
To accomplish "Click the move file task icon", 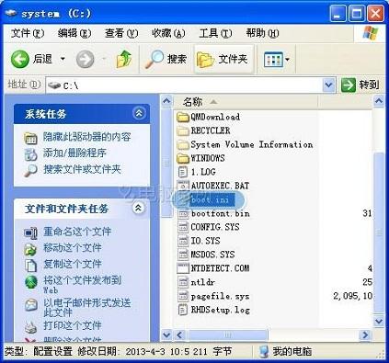I will pyautogui.click(x=30, y=249).
